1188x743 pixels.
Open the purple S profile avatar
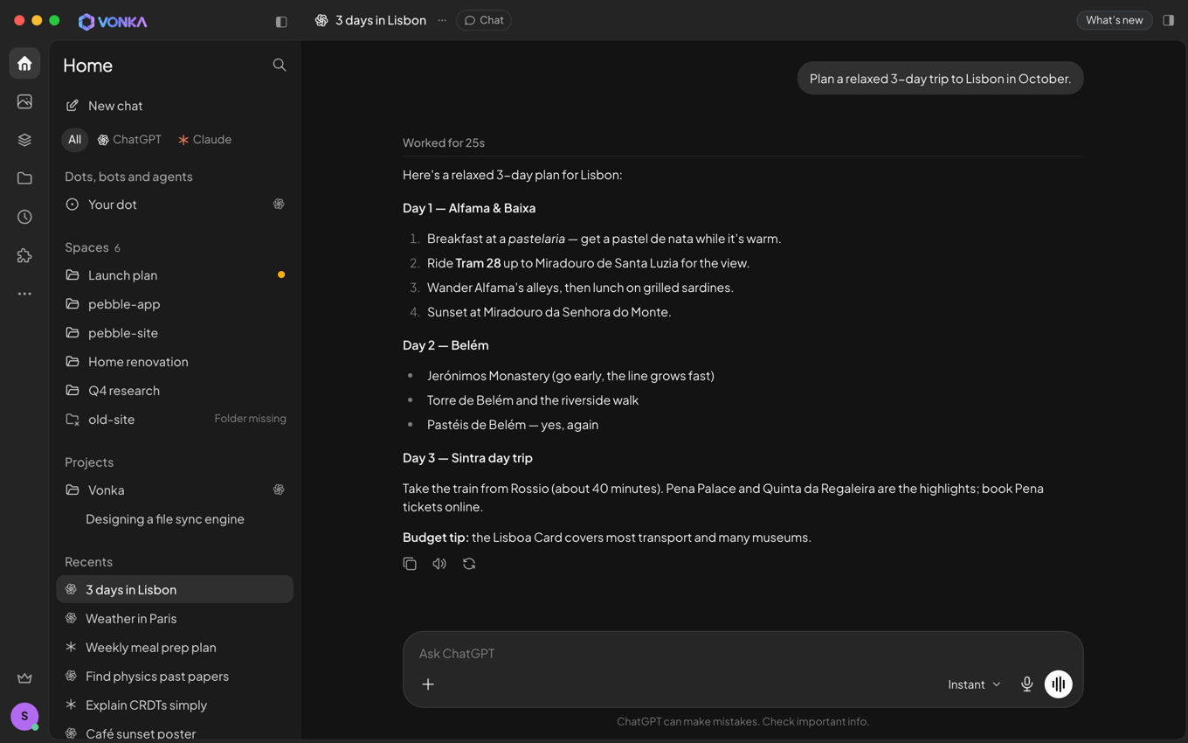pos(24,716)
